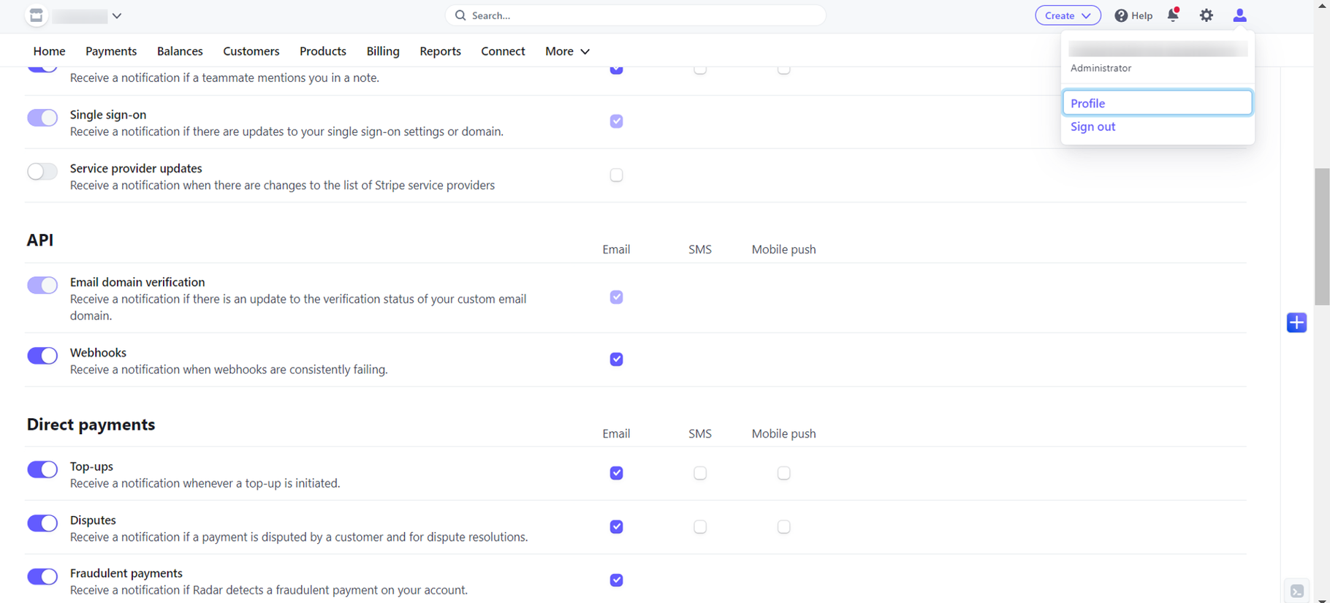The width and height of the screenshot is (1330, 603).
Task: Check Mobile push checkbox for Top-ups
Action: click(783, 473)
